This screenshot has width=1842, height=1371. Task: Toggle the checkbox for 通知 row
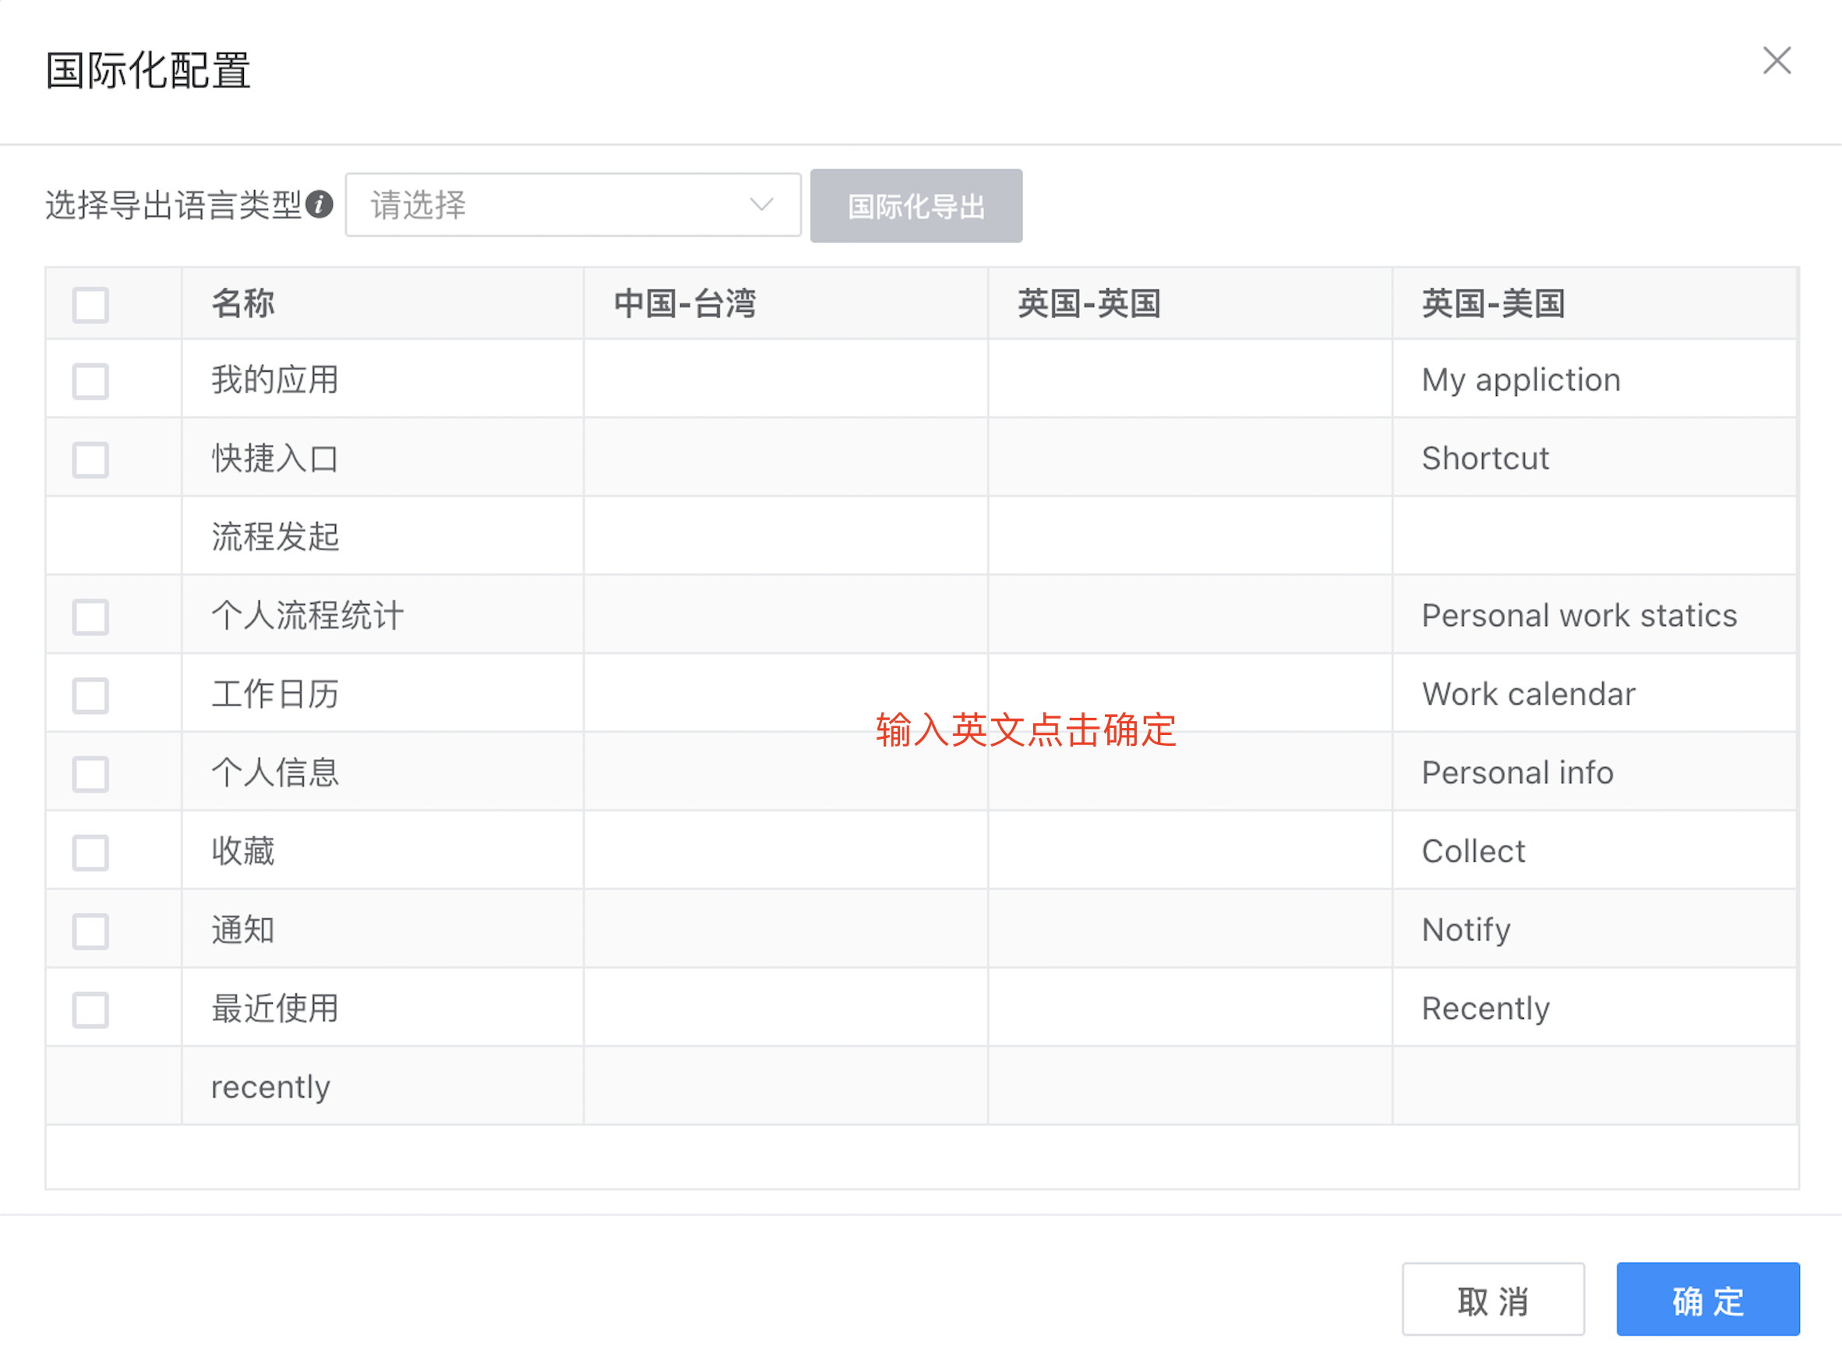90,931
